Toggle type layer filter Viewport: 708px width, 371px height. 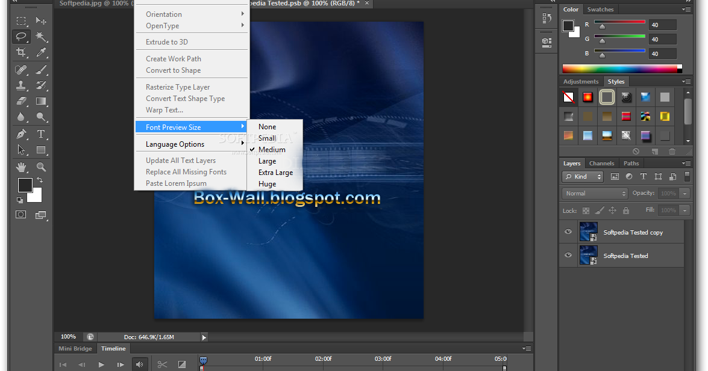coord(644,177)
